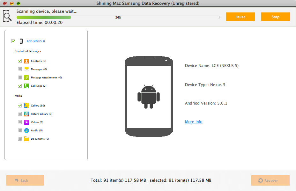Click the Picture Library icon
The width and height of the screenshot is (296, 191).
[26, 114]
